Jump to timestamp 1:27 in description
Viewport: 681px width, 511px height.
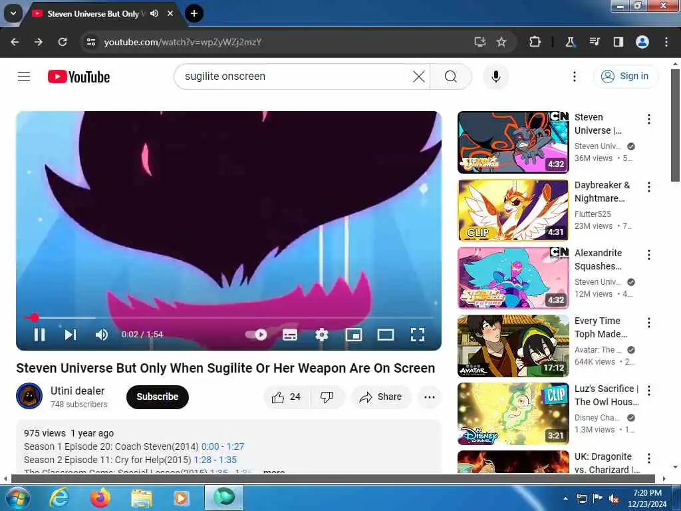pyautogui.click(x=235, y=446)
